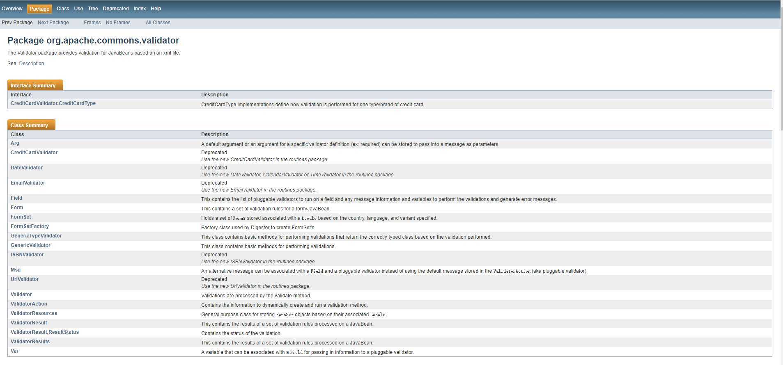This screenshot has width=783, height=365.
Task: Open the DateValidator class
Action: coord(27,168)
